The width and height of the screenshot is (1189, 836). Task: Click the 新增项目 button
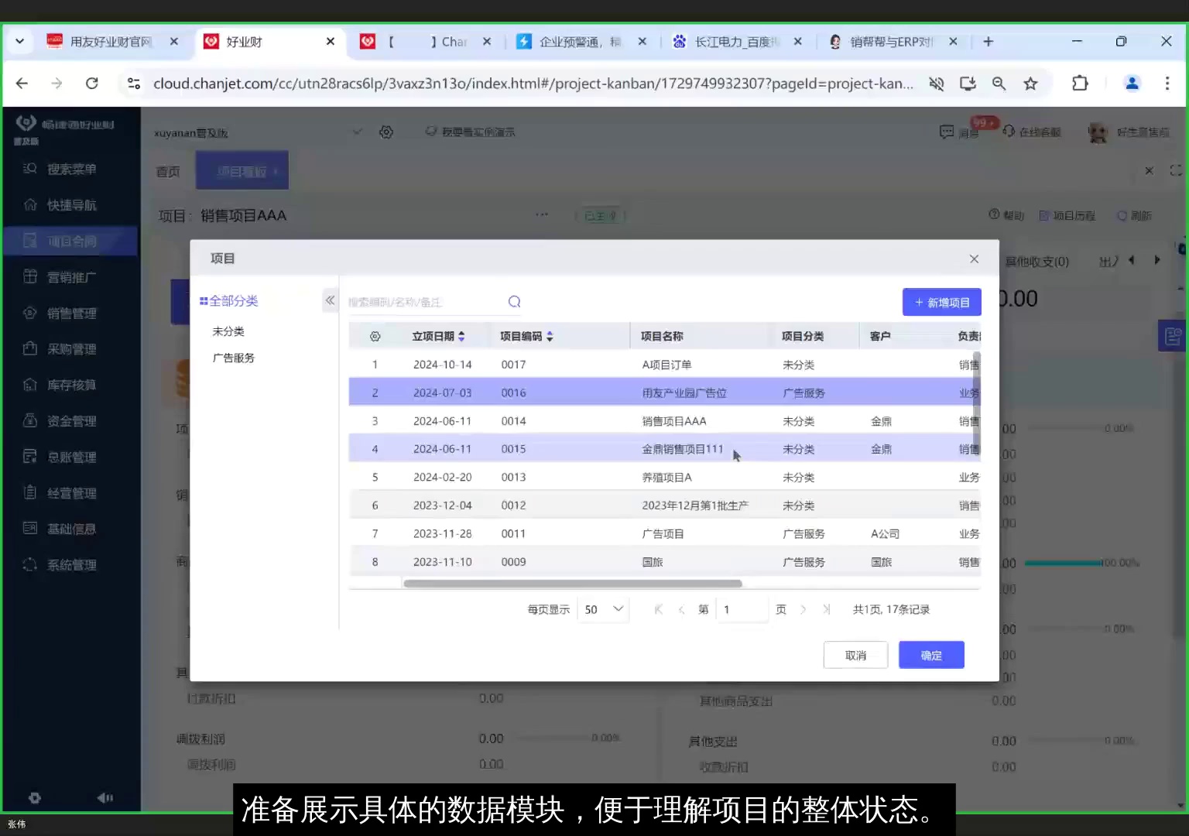coord(941,302)
